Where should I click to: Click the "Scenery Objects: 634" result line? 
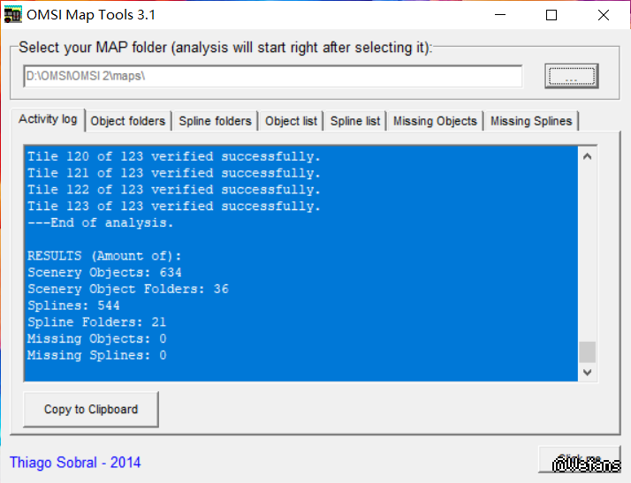point(104,273)
